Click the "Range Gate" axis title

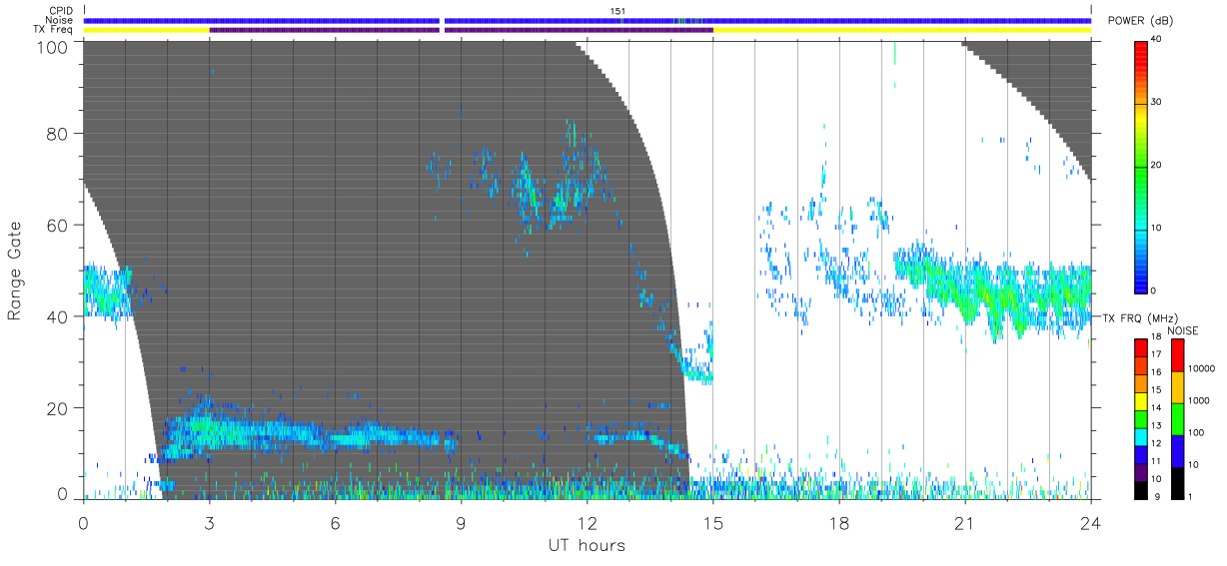coord(15,270)
